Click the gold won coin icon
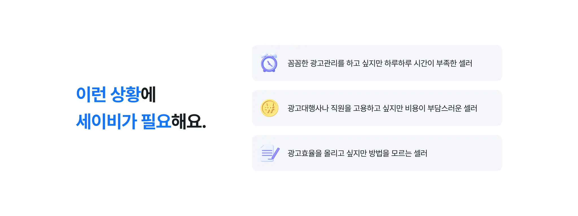This screenshot has height=216, width=578. pos(269,108)
